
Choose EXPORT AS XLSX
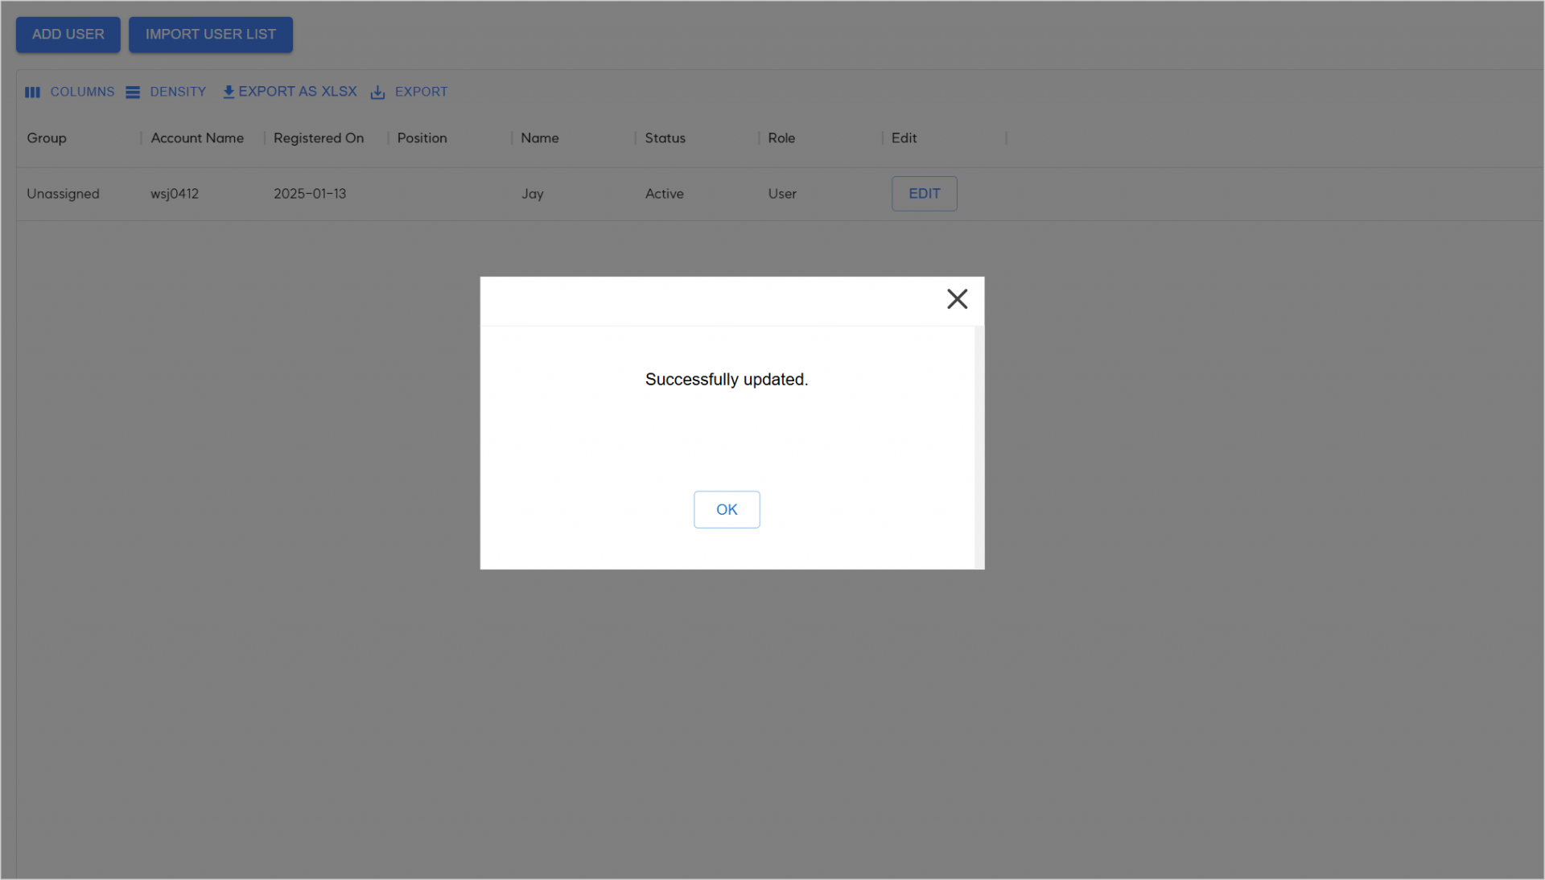click(297, 92)
